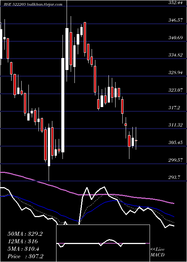The image size is (187, 262).
Task: Click the 311.32 price axis label
Action: 175,125
